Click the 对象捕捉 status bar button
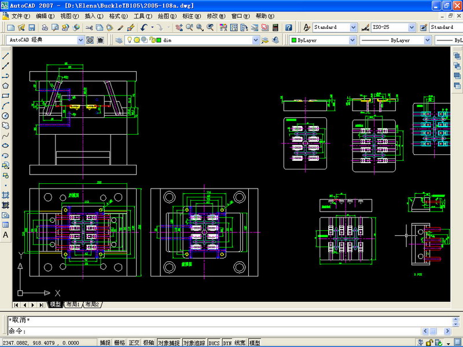The height and width of the screenshot is (347, 463). pyautogui.click(x=168, y=342)
